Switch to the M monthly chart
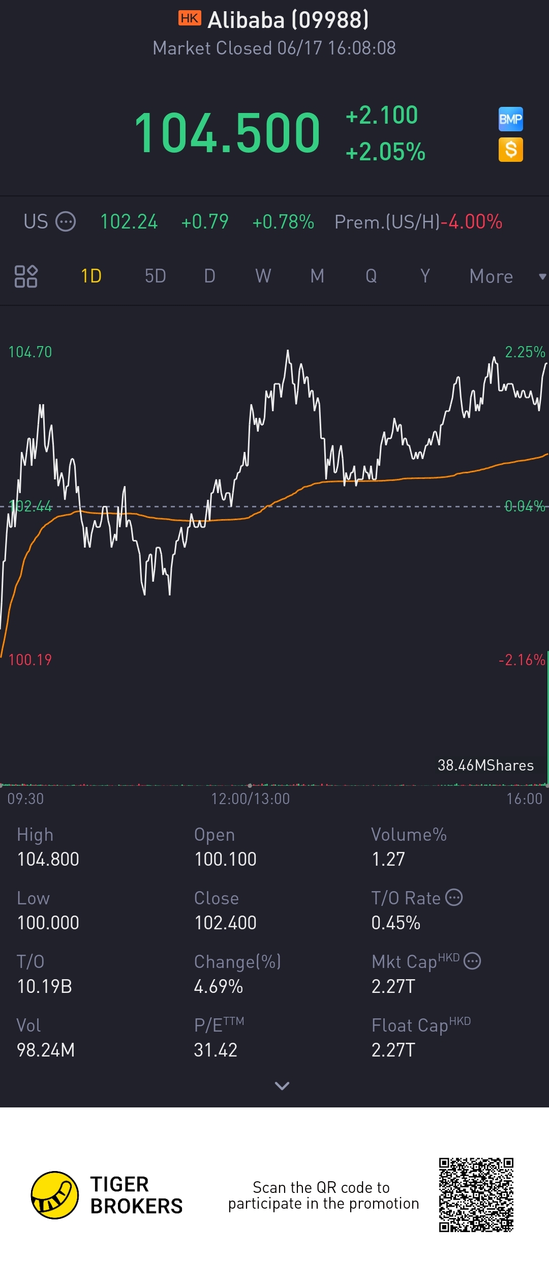This screenshot has height=1283, width=549. (x=317, y=276)
